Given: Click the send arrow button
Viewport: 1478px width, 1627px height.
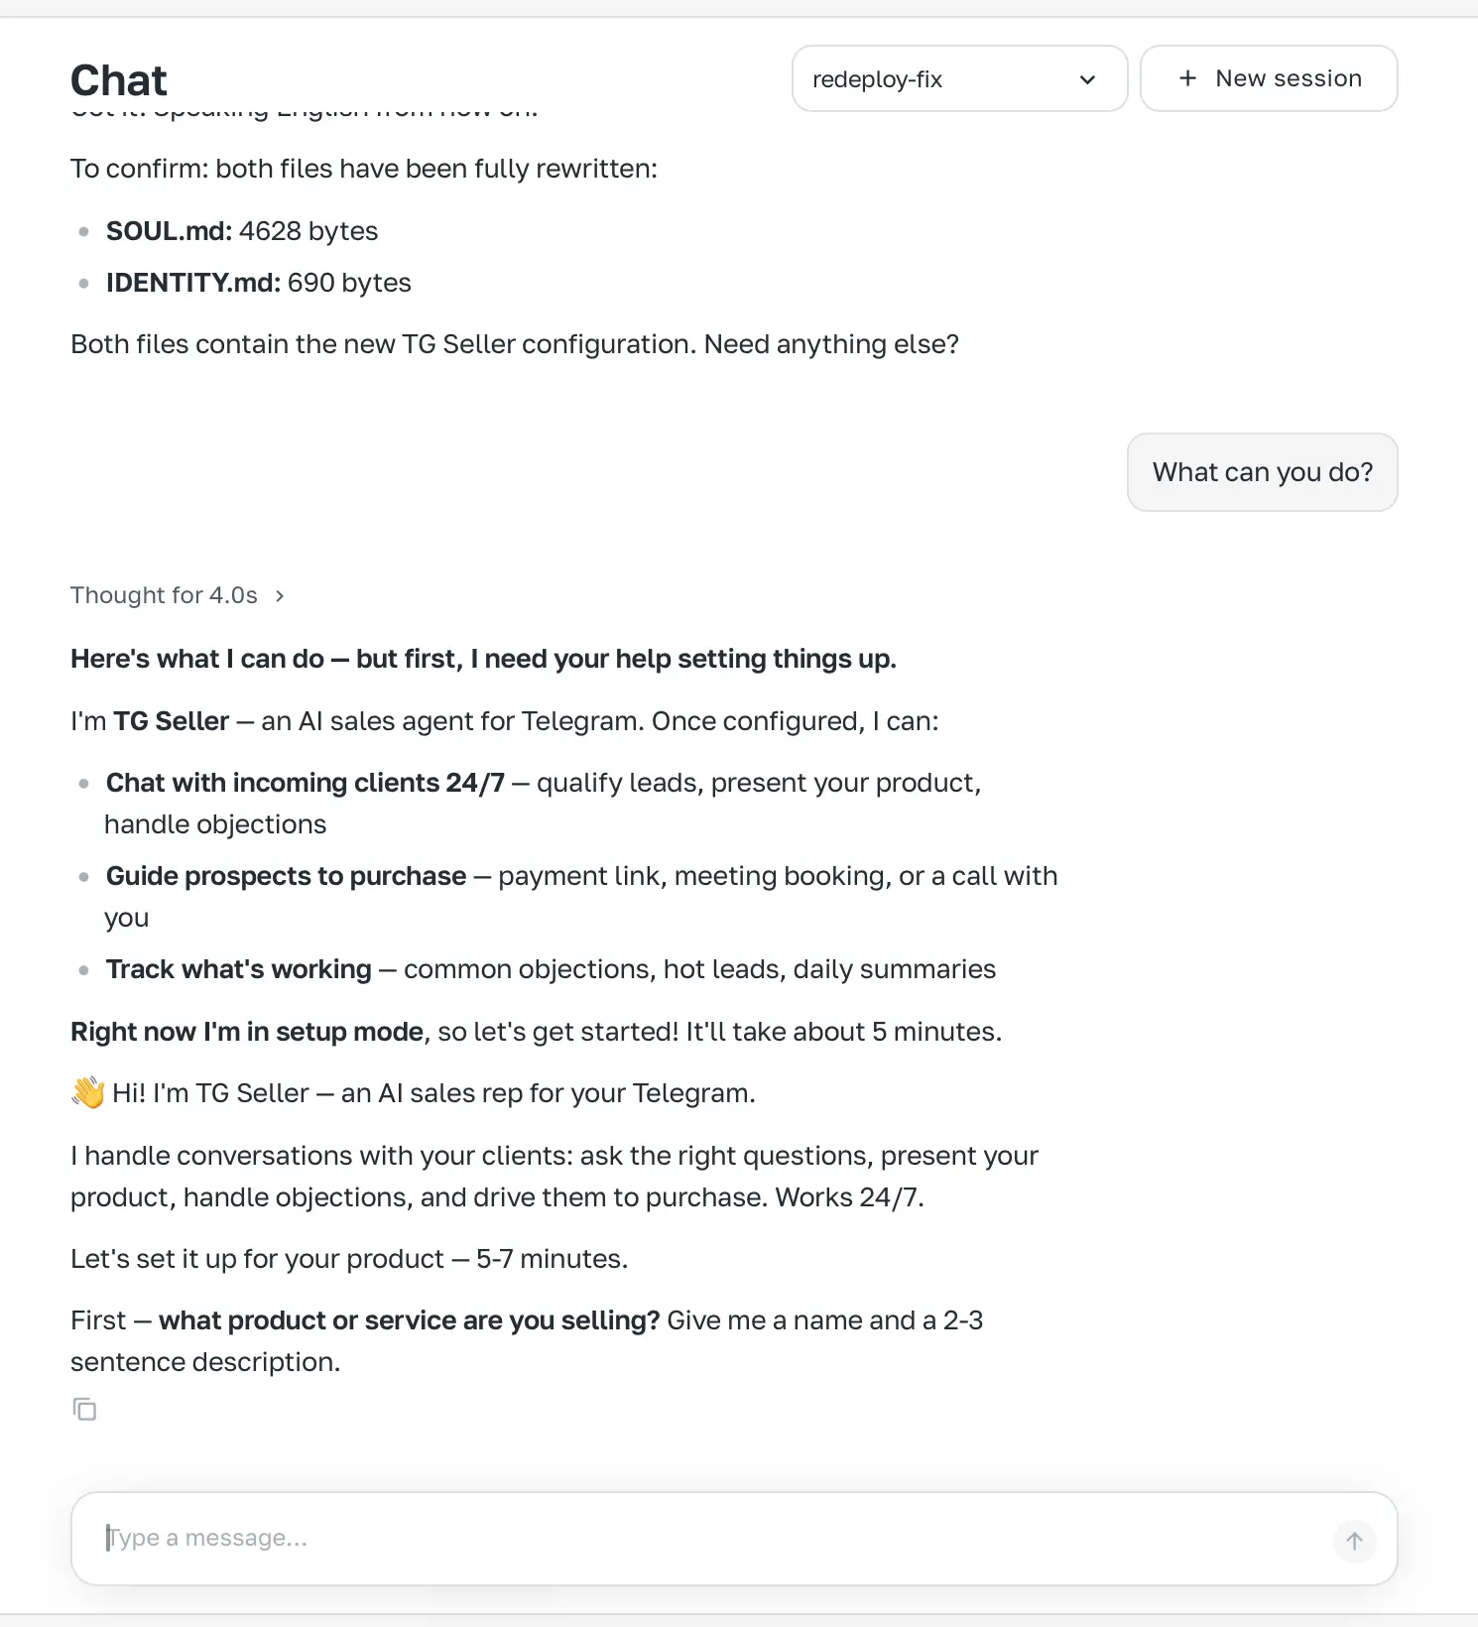Looking at the screenshot, I should 1354,1541.
